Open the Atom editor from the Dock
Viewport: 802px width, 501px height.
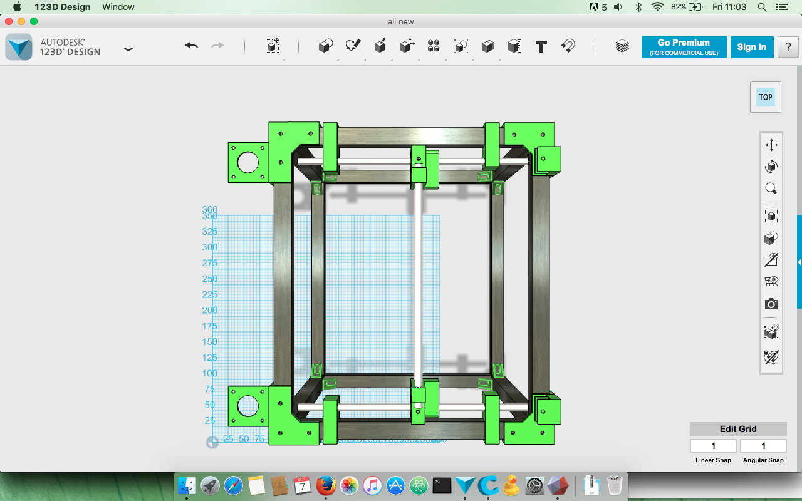[x=419, y=485]
